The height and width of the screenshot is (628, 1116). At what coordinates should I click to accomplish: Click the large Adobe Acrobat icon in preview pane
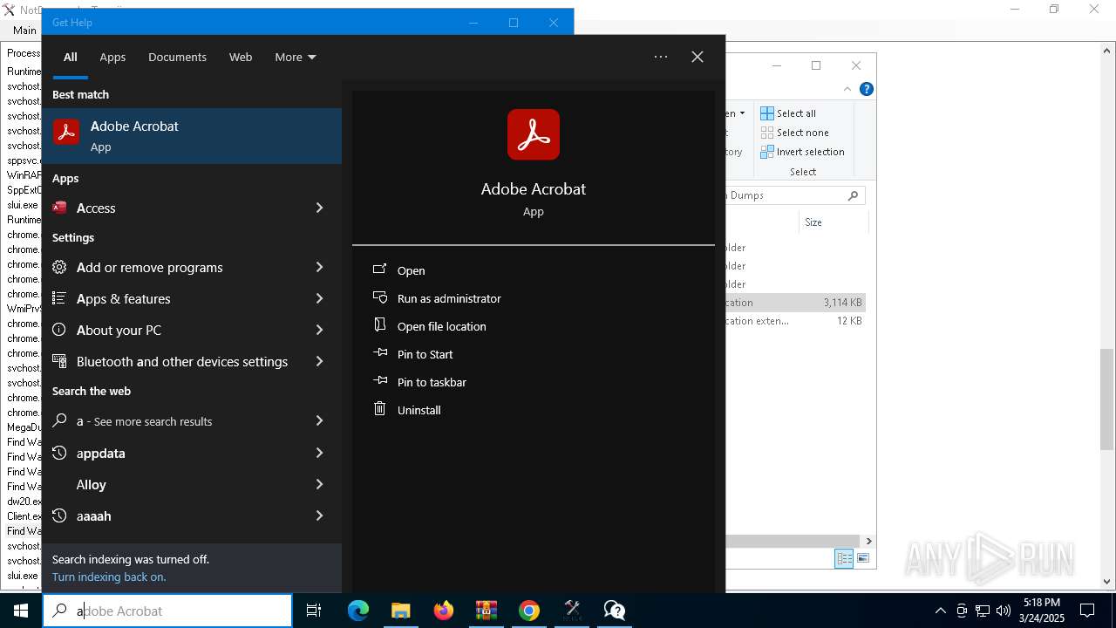coord(534,134)
